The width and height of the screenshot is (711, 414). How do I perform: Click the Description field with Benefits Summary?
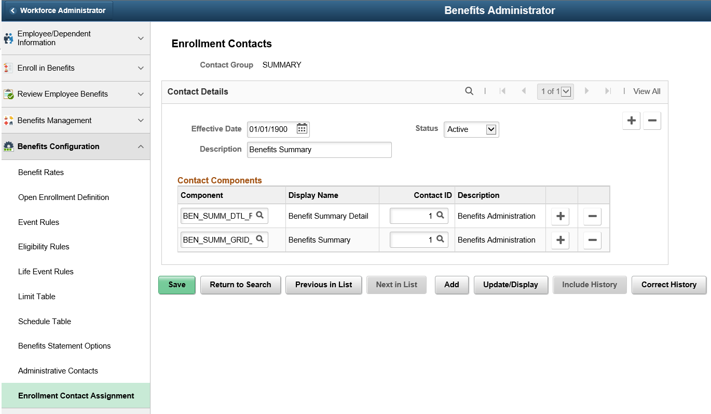(x=319, y=150)
